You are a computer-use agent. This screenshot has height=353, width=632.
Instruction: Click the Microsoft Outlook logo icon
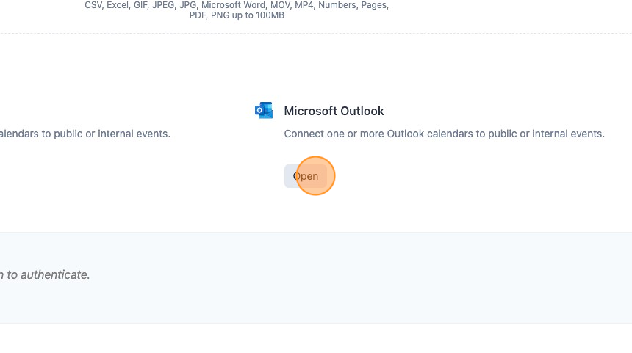[x=264, y=110]
